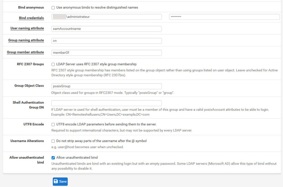The width and height of the screenshot is (283, 187).
Task: Select the Group naming attribute input
Action: point(106,41)
